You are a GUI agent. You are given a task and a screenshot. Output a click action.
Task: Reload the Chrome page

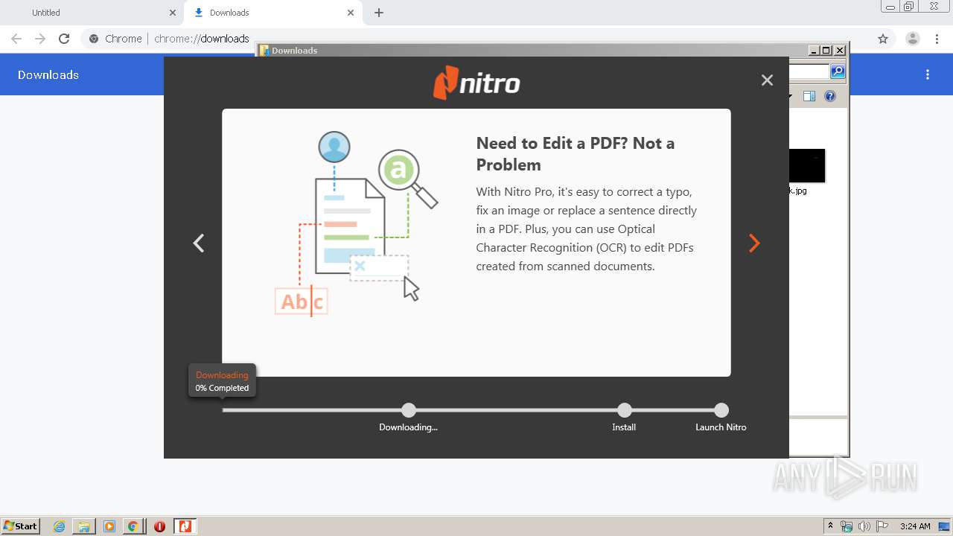(x=64, y=39)
